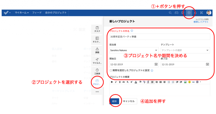Open the マイホーム dropdown menu
The width and height of the screenshot is (216, 114).
click(x=22, y=13)
